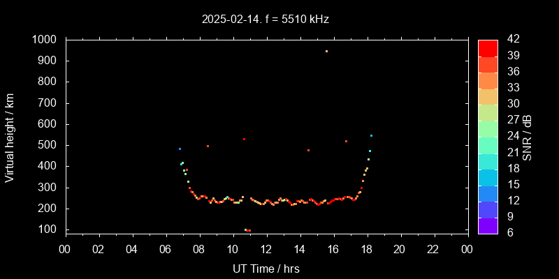Click the cyan data point near 550 km
559x279 pixels.
tap(371, 135)
